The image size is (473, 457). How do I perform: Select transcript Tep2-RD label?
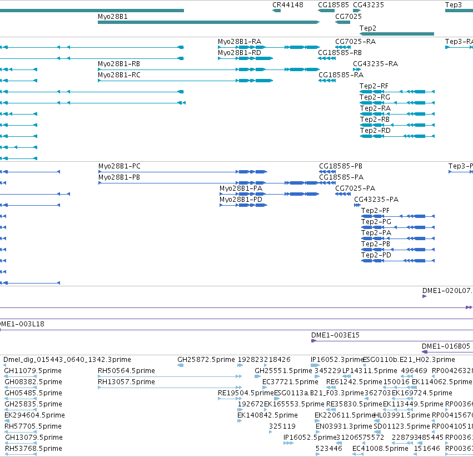point(375,131)
